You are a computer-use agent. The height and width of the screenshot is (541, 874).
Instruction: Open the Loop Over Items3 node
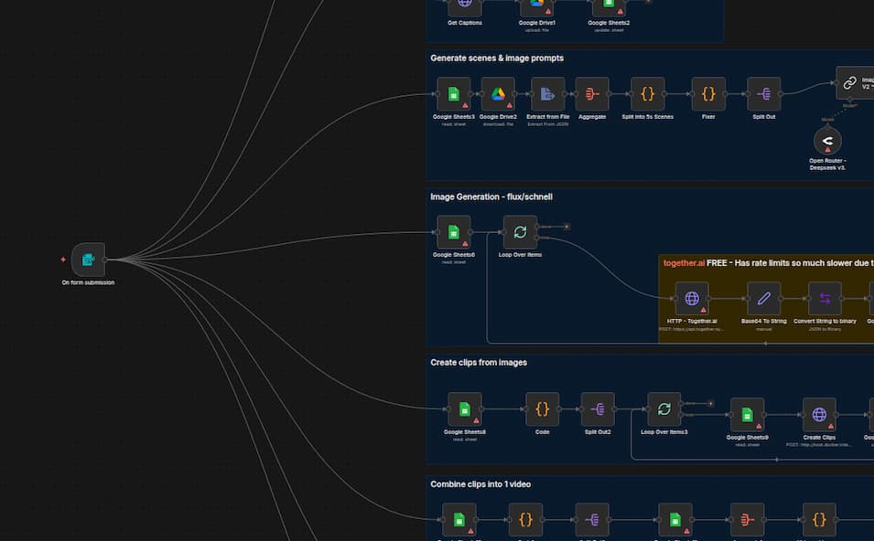(x=664, y=409)
